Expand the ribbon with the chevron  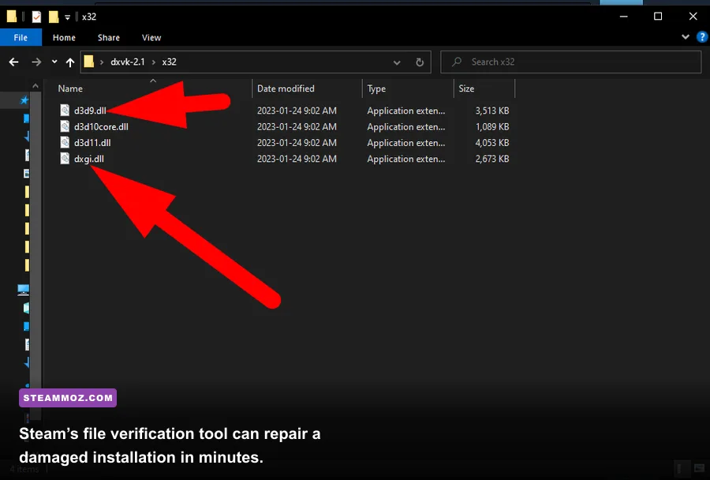point(686,37)
